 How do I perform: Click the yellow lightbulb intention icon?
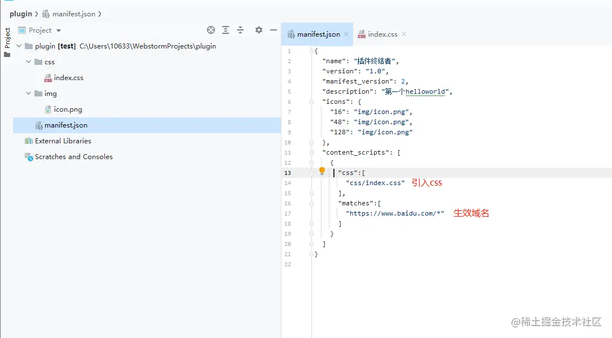tap(322, 170)
